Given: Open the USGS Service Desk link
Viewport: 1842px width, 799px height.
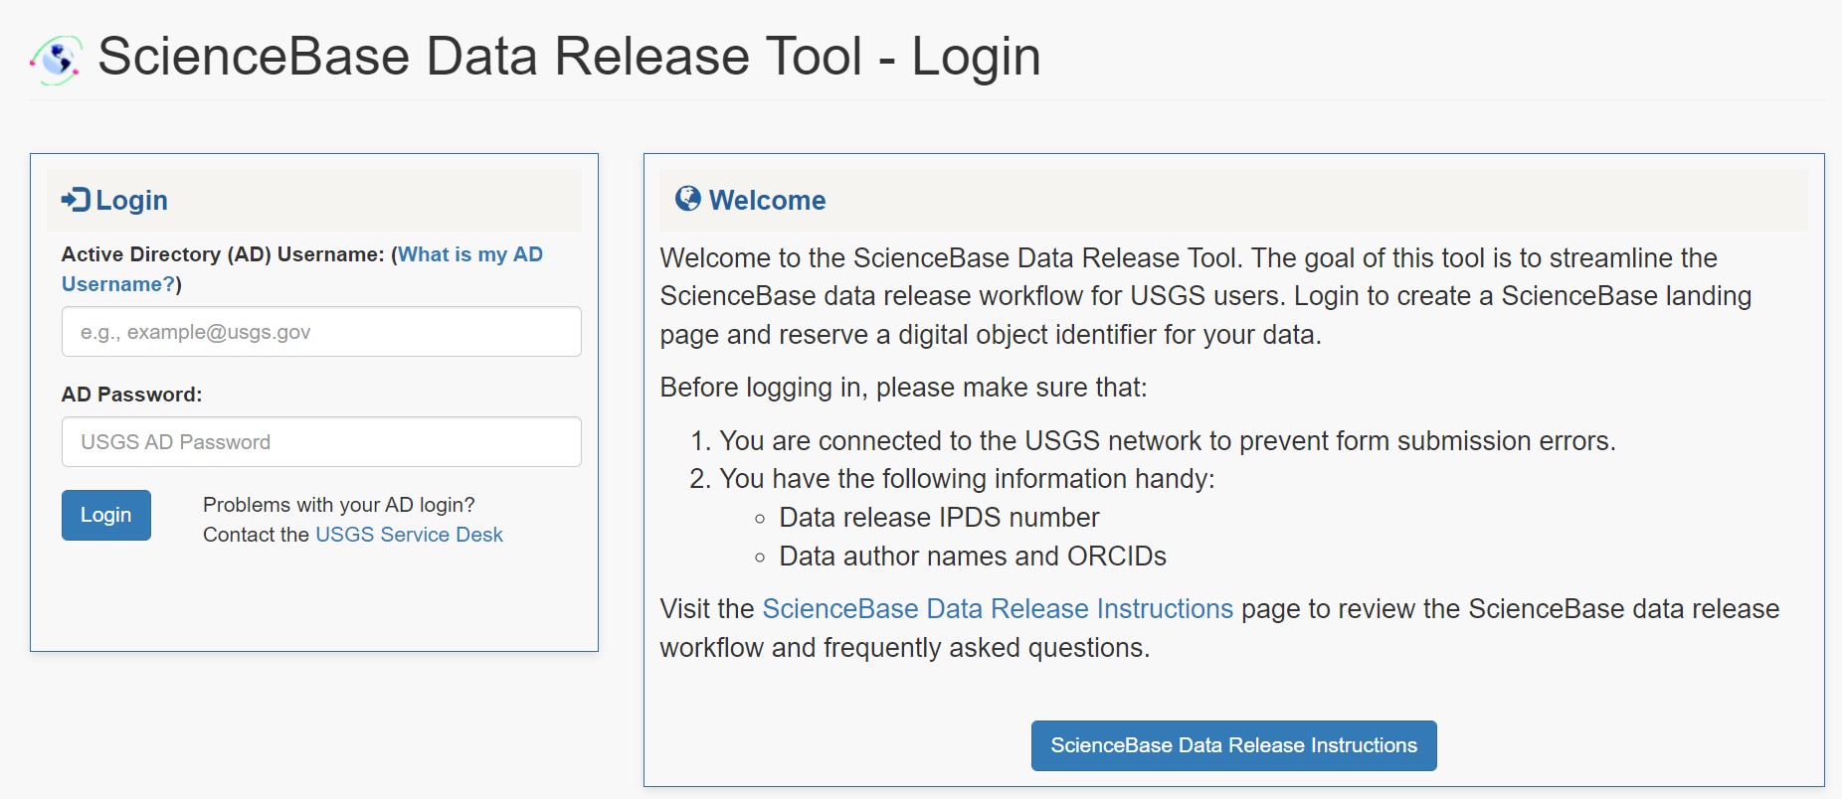Looking at the screenshot, I should [409, 535].
